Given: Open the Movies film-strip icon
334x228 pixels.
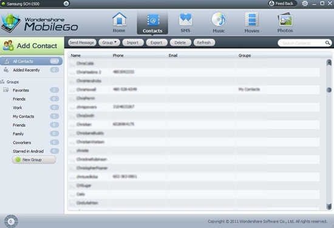Looking at the screenshot, I should click(x=252, y=19).
